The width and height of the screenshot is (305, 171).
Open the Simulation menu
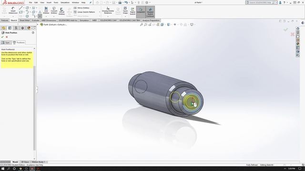pos(65,2)
